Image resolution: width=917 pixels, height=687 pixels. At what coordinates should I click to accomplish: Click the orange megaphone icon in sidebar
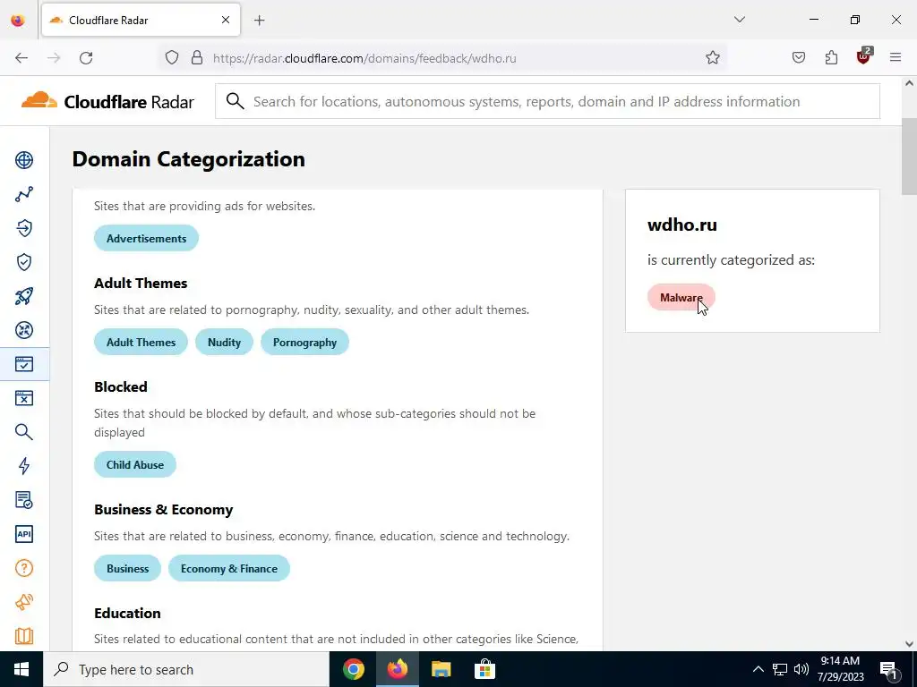click(24, 602)
